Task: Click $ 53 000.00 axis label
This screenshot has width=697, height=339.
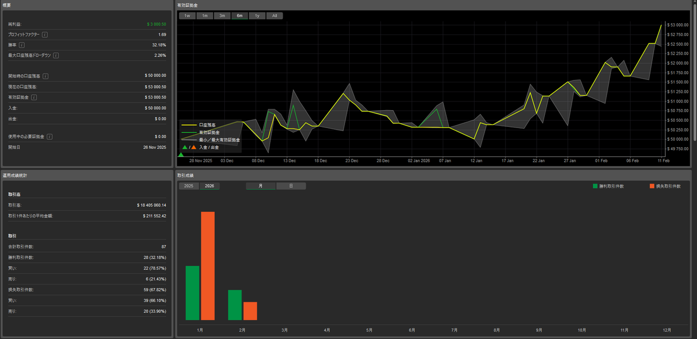Action: click(678, 25)
